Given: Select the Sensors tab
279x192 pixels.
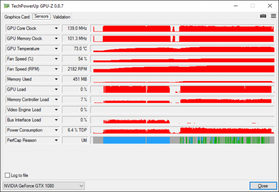Looking at the screenshot, I should [x=42, y=16].
